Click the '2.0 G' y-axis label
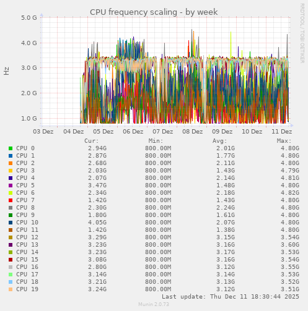 [29, 93]
